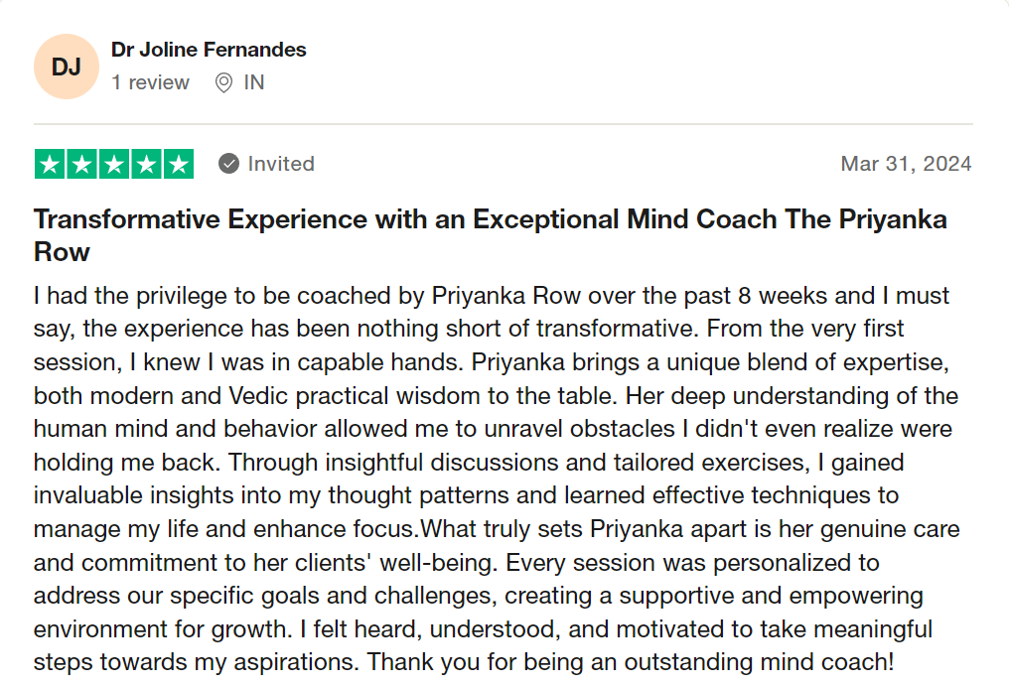
Task: Click the third green rating star
Action: coord(114,164)
